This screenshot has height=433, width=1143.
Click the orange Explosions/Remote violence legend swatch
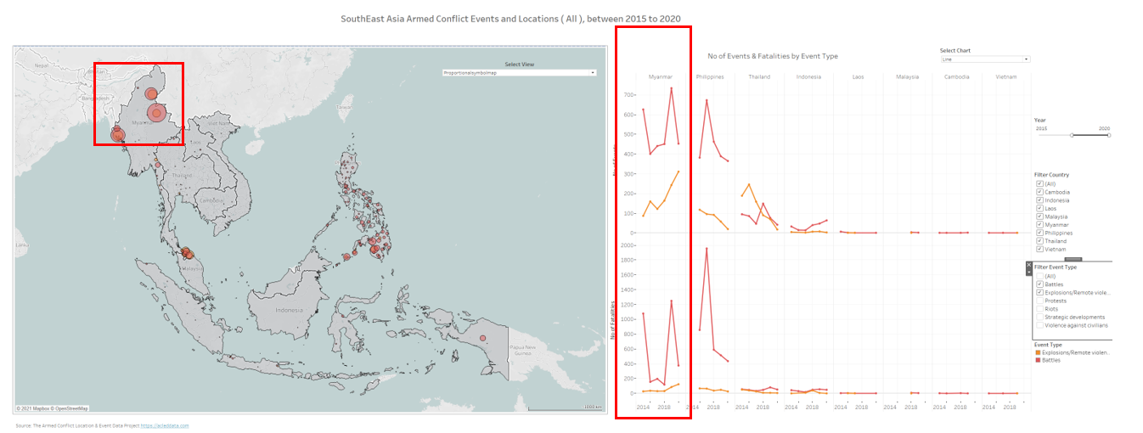tap(1038, 352)
